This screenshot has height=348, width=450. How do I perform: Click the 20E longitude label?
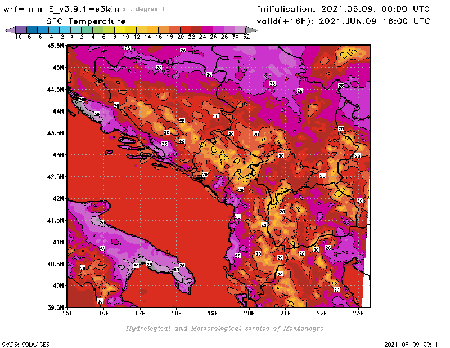click(x=249, y=313)
